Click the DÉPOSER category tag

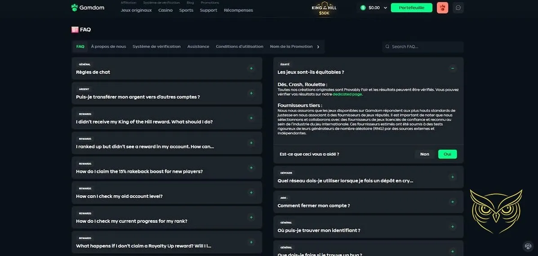286,173
